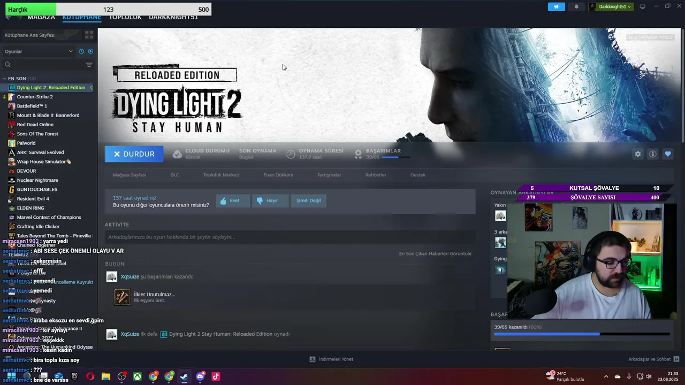Open Xbox app from the taskbar
The width and height of the screenshot is (685, 385).
click(138, 376)
